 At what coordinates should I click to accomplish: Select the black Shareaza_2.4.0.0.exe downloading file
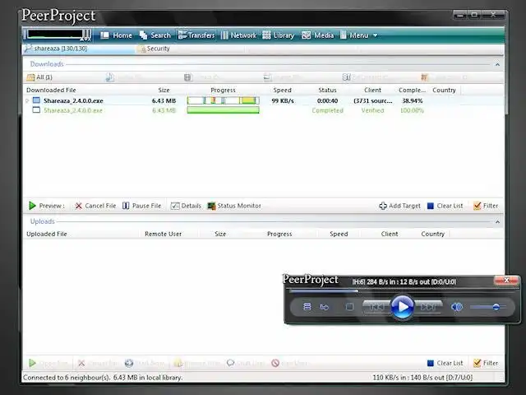click(x=73, y=100)
